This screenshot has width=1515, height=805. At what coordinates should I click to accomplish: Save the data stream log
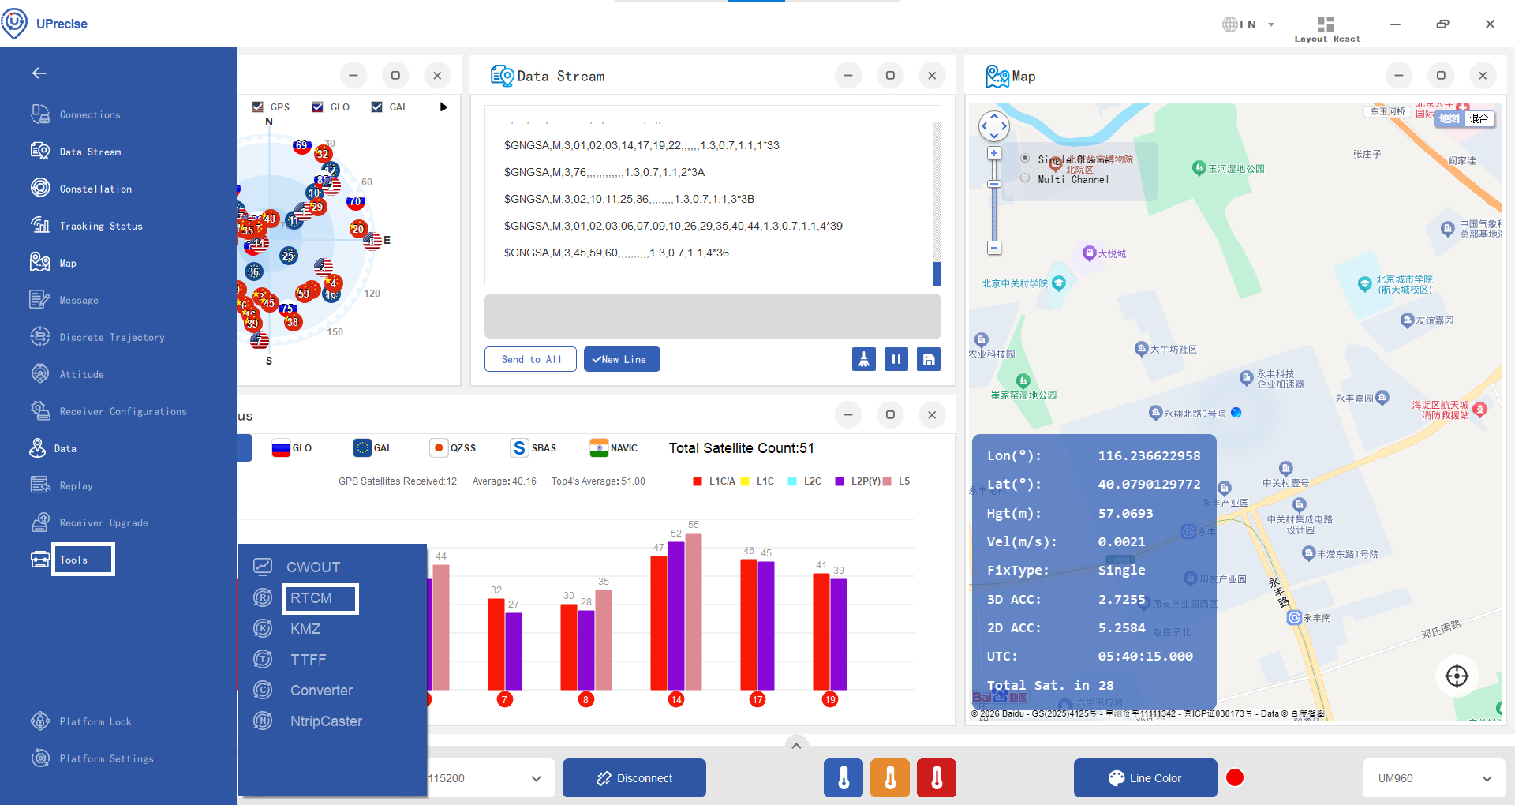coord(929,359)
